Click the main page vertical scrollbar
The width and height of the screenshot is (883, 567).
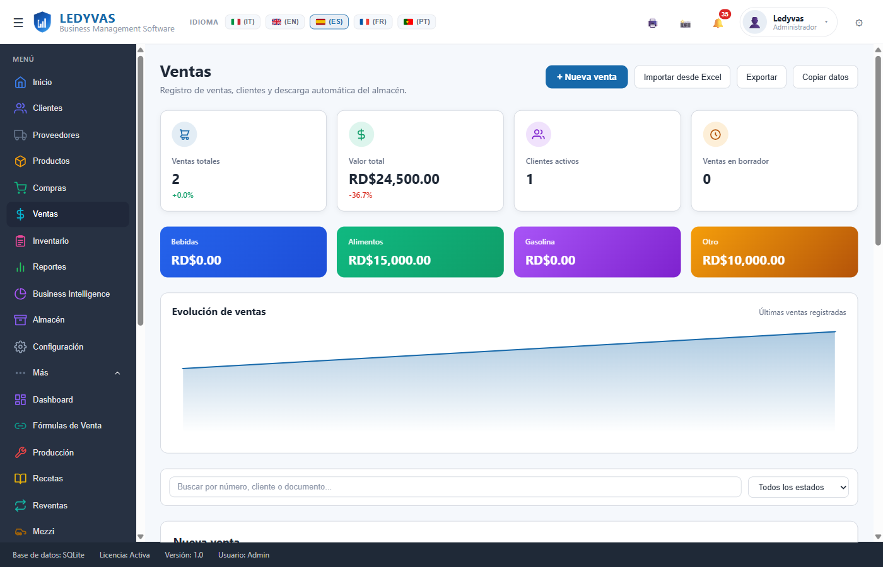pos(878,151)
